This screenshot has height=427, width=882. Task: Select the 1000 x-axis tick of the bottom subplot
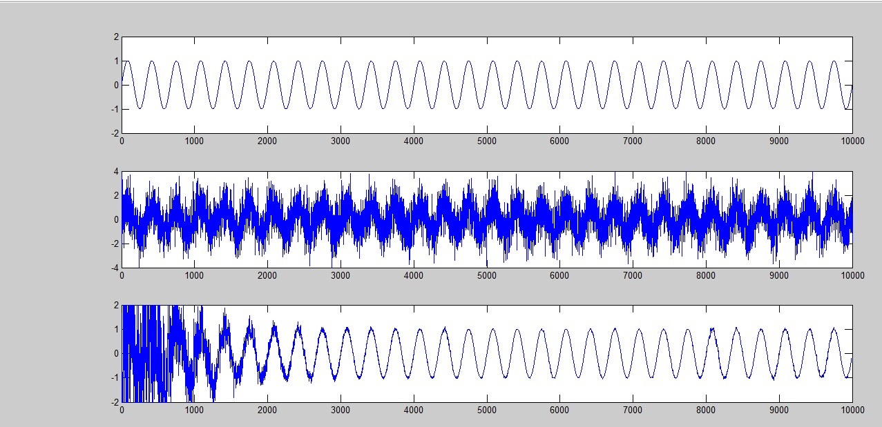195,409
